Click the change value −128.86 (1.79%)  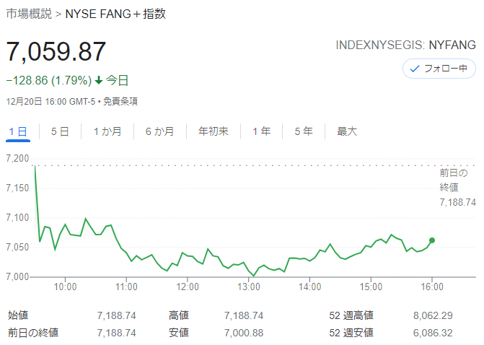[49, 81]
